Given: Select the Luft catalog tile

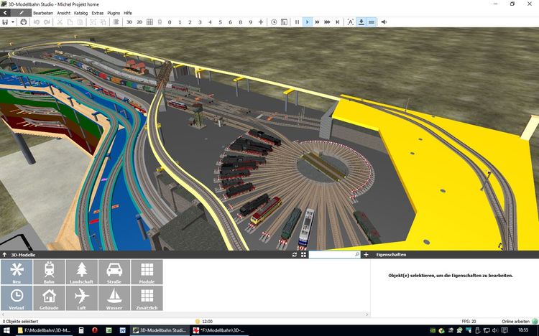Looking at the screenshot, I should [81, 297].
